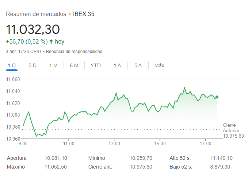
Task: Click the Máximo value 11.052,50
Action: [x=56, y=167]
